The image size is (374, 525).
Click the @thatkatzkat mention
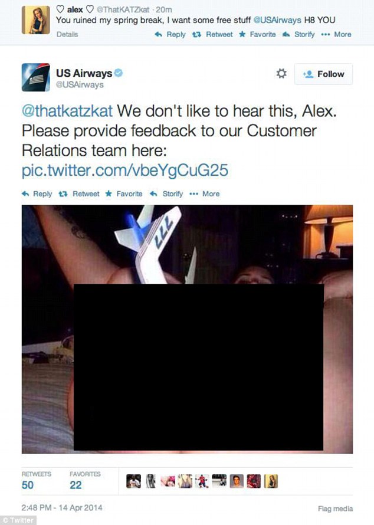[67, 111]
